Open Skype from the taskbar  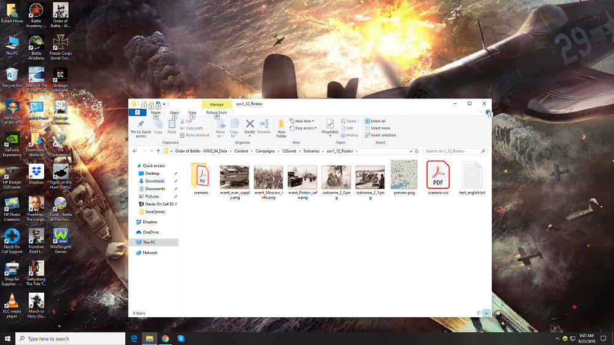click(181, 339)
